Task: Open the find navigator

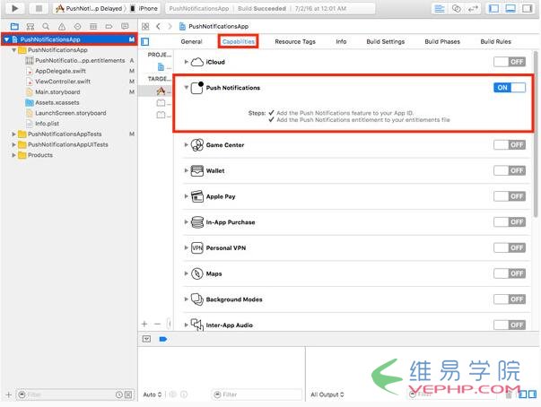Action: point(46,27)
